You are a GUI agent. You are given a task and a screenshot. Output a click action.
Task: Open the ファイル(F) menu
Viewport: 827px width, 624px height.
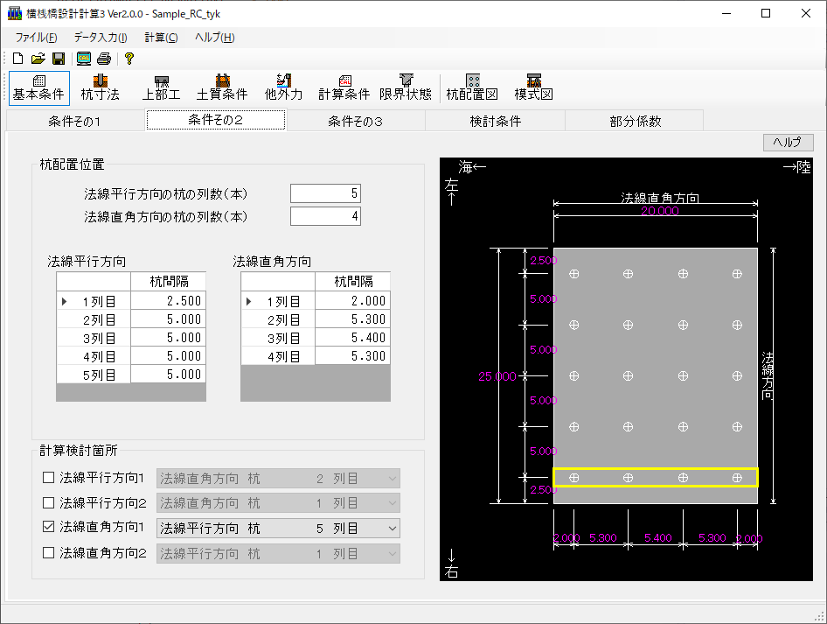pyautogui.click(x=37, y=38)
